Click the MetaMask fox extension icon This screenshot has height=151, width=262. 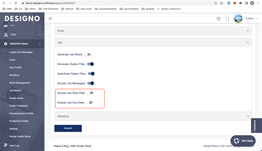click(x=234, y=3)
